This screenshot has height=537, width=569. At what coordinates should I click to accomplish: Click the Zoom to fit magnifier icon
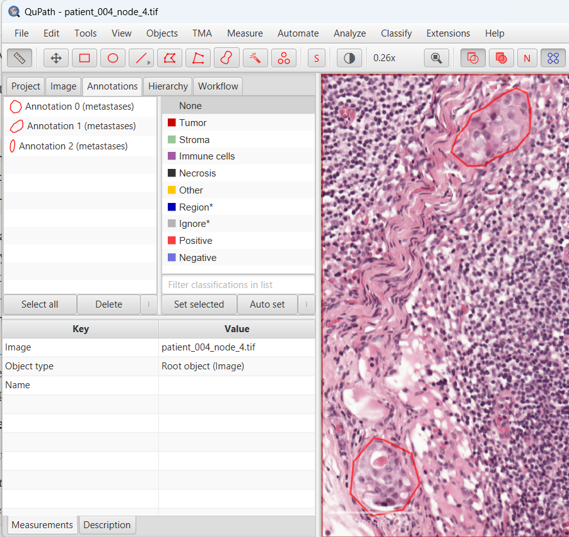point(436,58)
